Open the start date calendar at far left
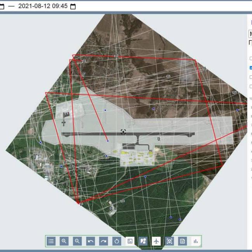Image resolution: width=252 pixels, height=252 pixels. click(x=2, y=7)
